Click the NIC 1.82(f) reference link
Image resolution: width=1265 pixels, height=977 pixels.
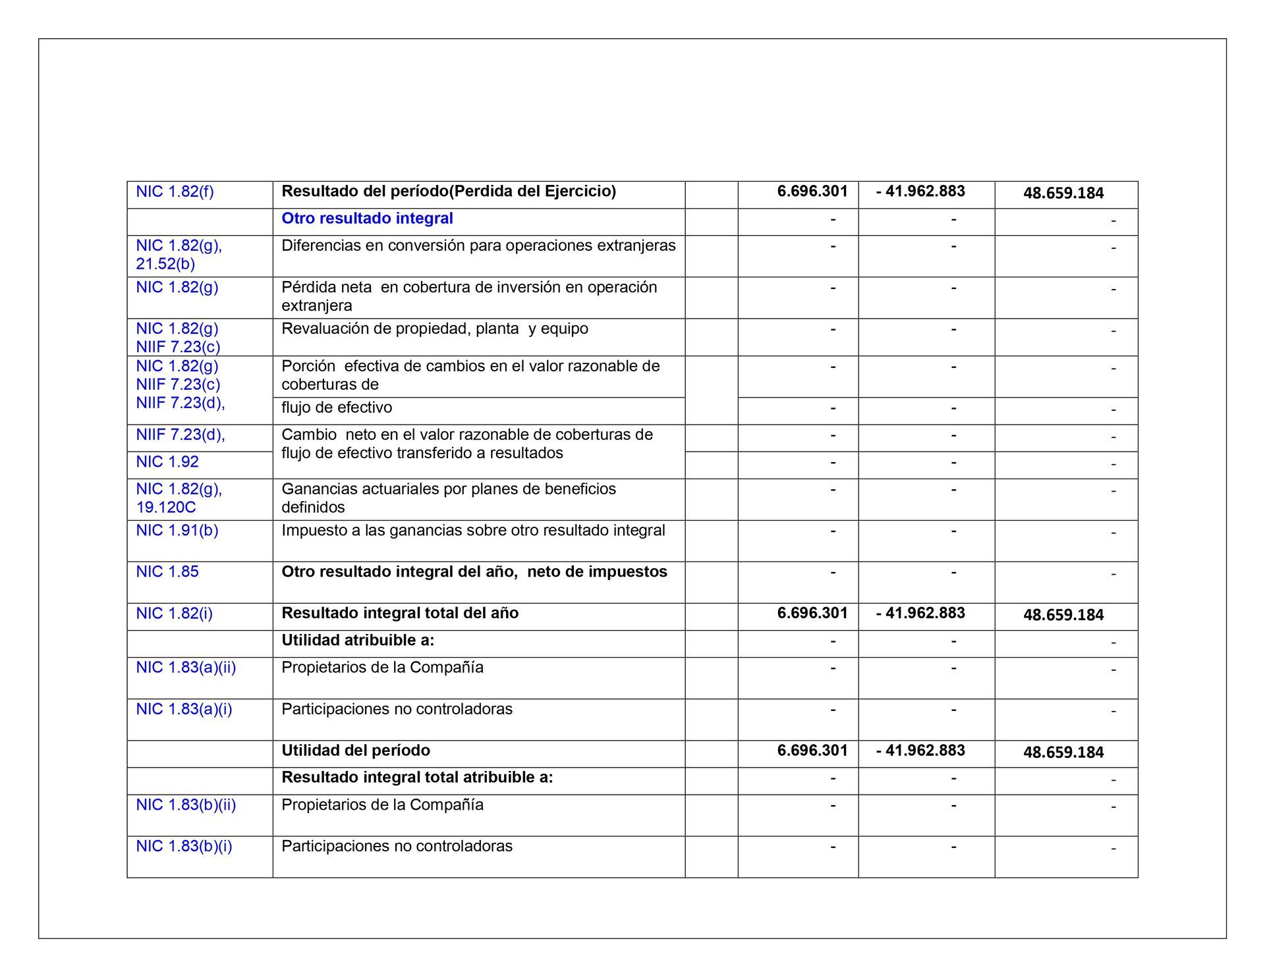point(175,192)
